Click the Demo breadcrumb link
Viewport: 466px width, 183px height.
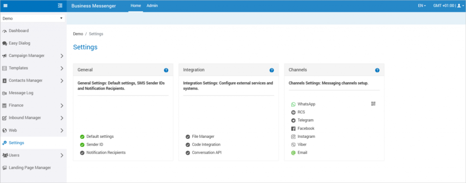(78, 34)
